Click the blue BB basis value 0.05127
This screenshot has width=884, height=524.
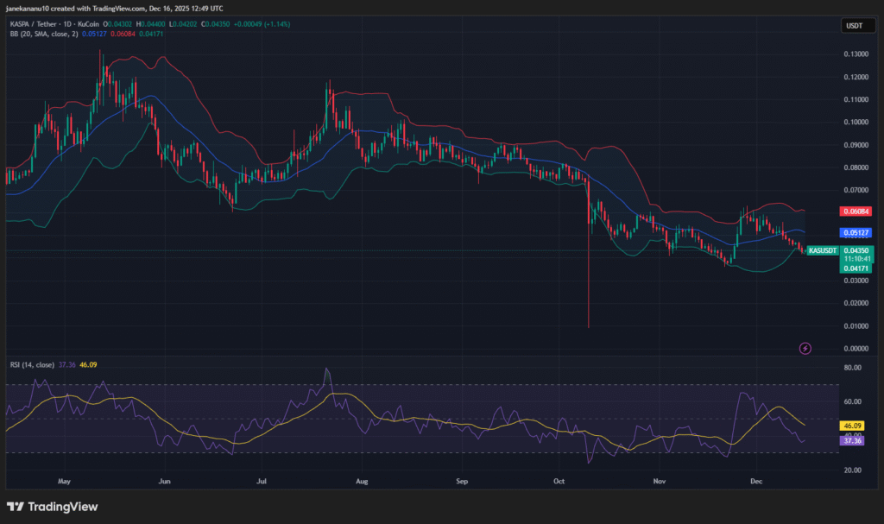[x=857, y=231]
